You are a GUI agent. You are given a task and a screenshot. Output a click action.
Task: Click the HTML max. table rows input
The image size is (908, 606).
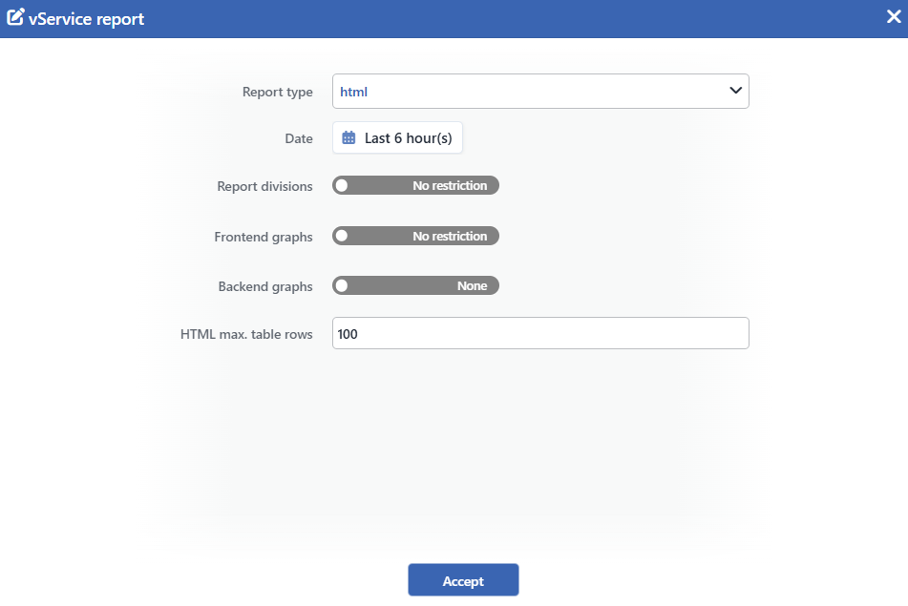tap(540, 333)
